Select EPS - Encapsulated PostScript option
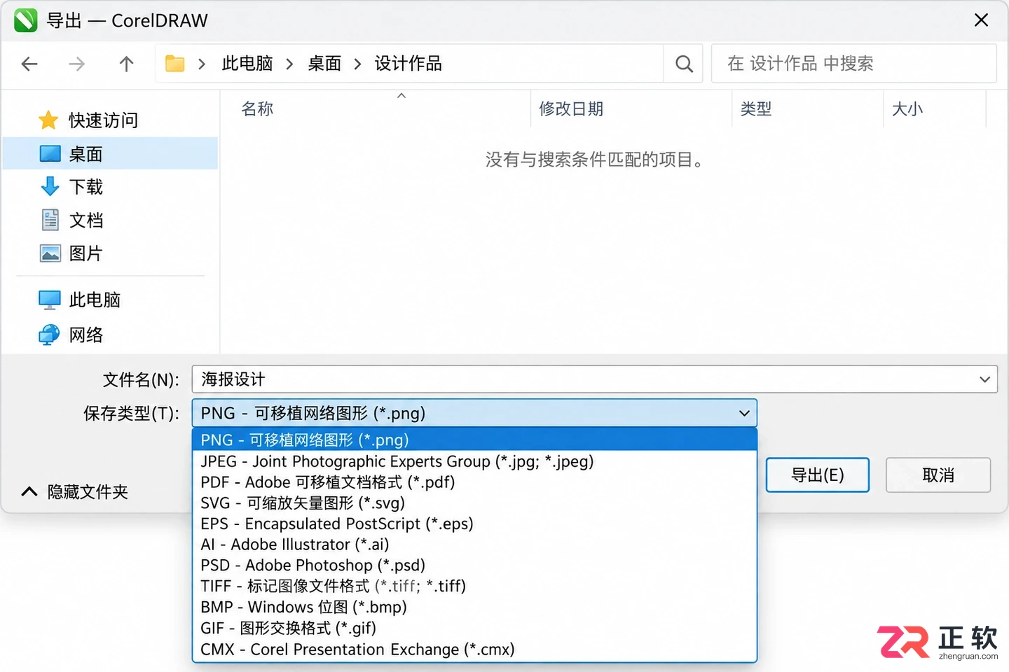 coord(474,524)
